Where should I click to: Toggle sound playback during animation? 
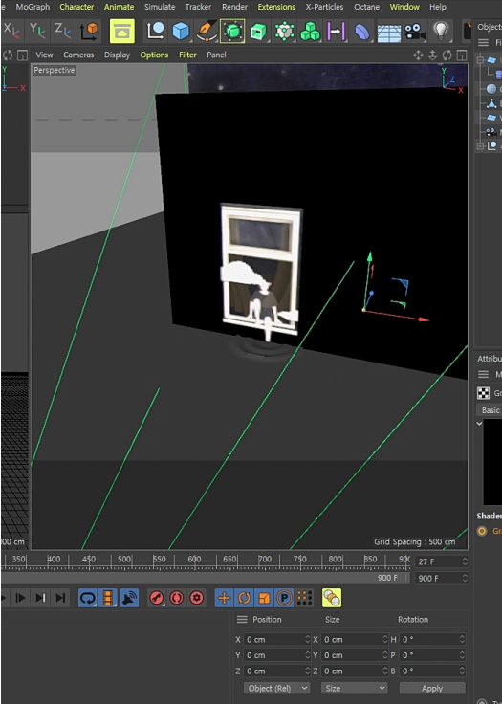coord(129,598)
